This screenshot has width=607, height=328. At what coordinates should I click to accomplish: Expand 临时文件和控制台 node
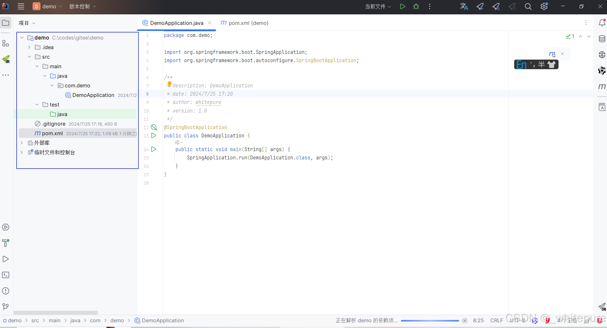(22, 152)
